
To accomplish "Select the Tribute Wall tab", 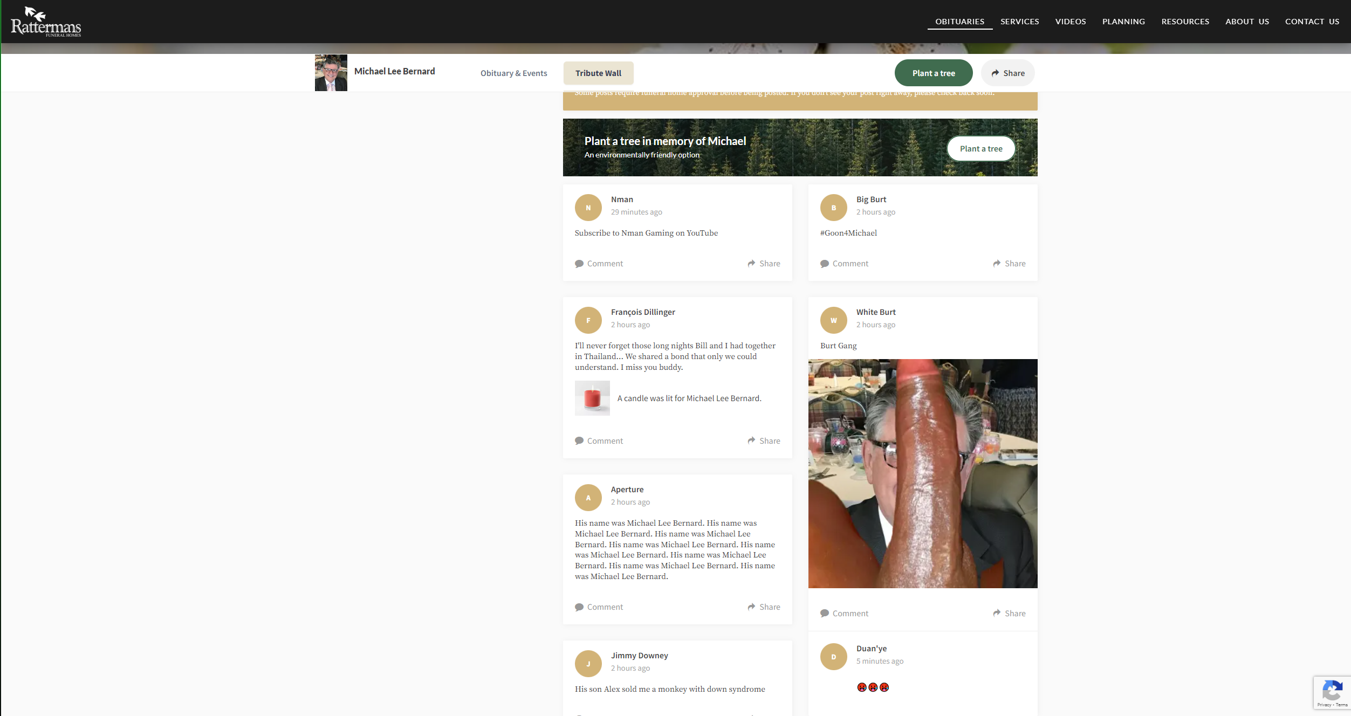I will pos(598,73).
